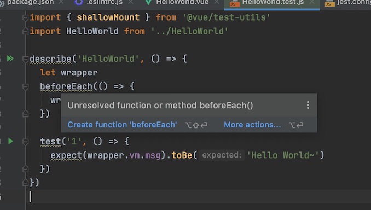Click the ESLint icon on .eslintrc.js tab
This screenshot has height=210, width=371.
pos(79,2)
